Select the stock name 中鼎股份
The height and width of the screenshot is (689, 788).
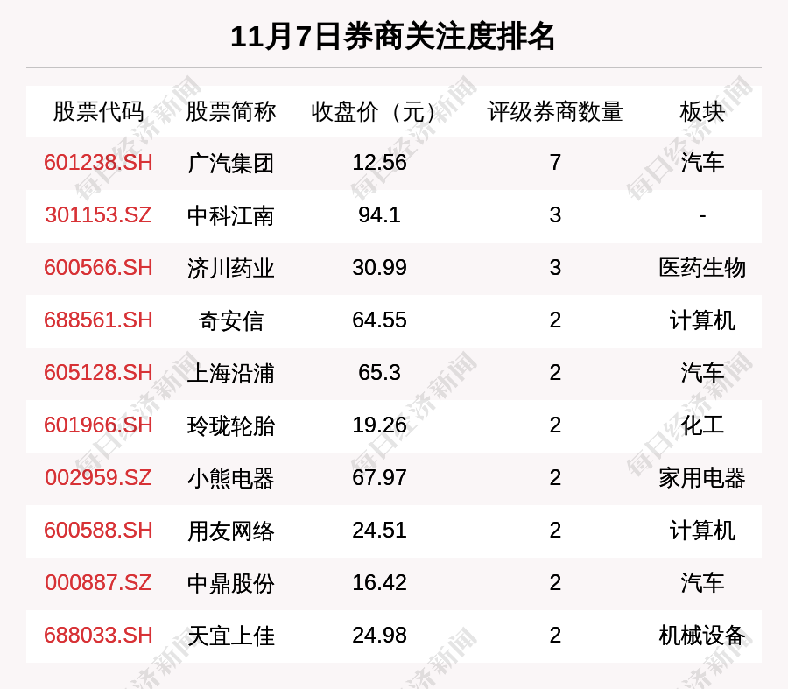(x=230, y=583)
